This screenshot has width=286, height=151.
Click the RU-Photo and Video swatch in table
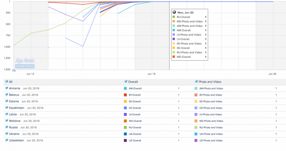(196, 127)
